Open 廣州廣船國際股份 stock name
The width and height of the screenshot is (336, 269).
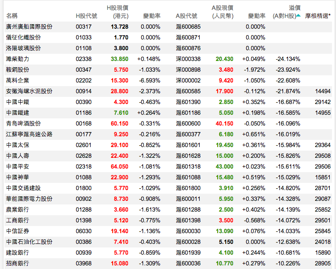[29, 27]
